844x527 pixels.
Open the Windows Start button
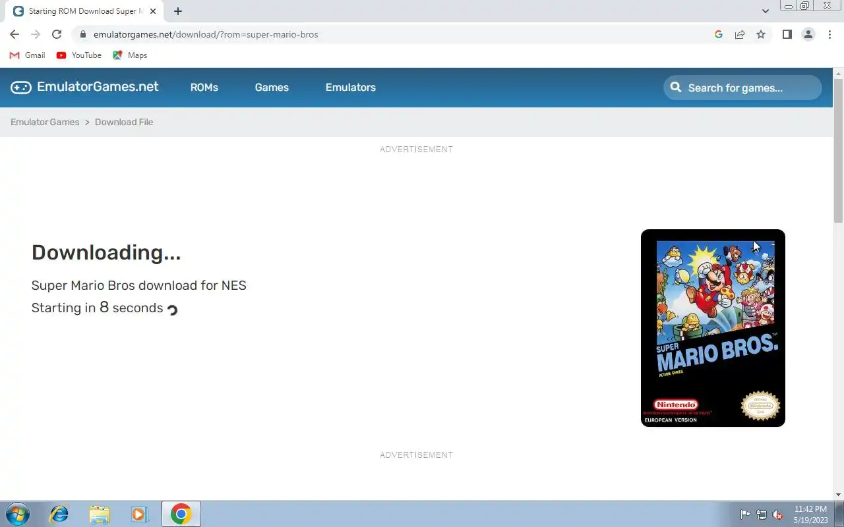coord(16,514)
